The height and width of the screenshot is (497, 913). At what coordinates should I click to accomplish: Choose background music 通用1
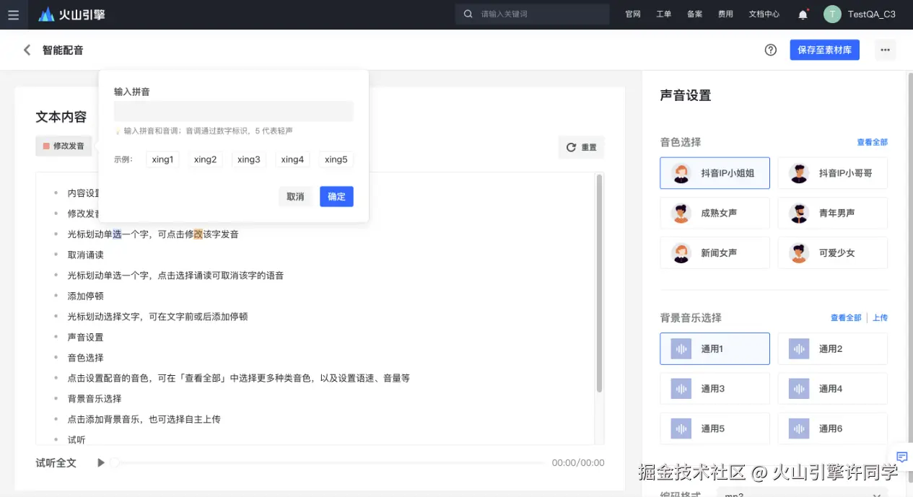click(715, 348)
